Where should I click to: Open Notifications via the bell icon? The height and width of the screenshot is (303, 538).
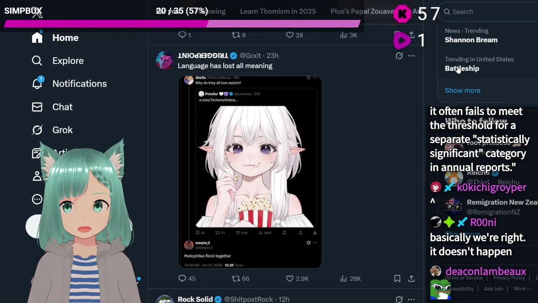69,84
